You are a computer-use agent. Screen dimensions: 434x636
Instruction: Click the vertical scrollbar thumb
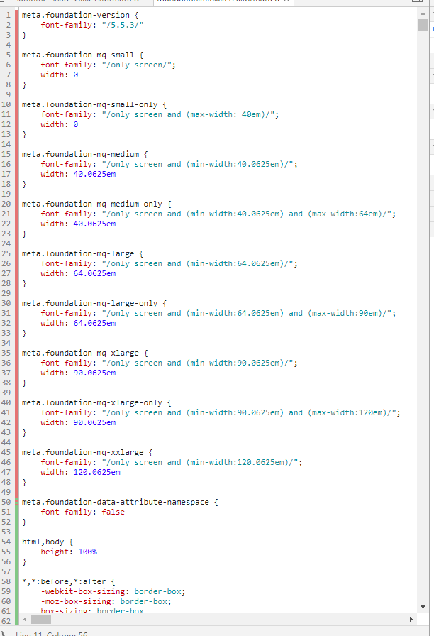(x=423, y=25)
